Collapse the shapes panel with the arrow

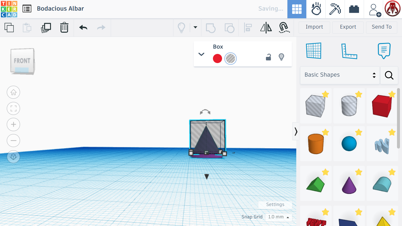[296, 131]
